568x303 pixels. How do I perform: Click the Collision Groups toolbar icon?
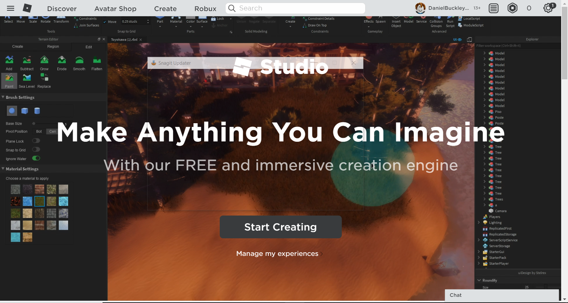(x=436, y=22)
